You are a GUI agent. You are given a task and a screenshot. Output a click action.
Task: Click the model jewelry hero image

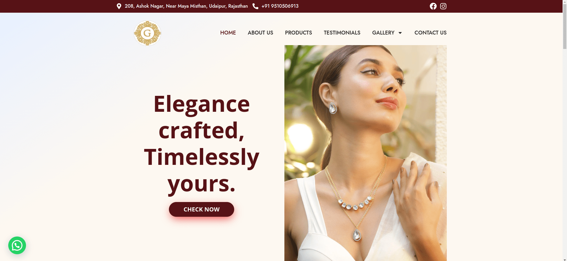click(x=365, y=153)
